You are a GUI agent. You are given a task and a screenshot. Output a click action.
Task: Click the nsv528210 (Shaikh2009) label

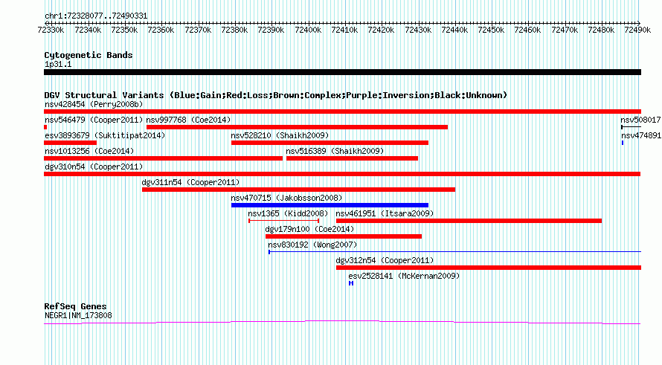pyautogui.click(x=280, y=135)
